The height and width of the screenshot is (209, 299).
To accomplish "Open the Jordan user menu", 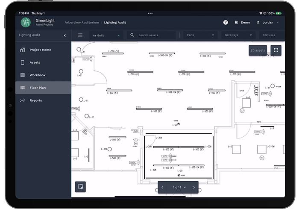I will coord(268,22).
